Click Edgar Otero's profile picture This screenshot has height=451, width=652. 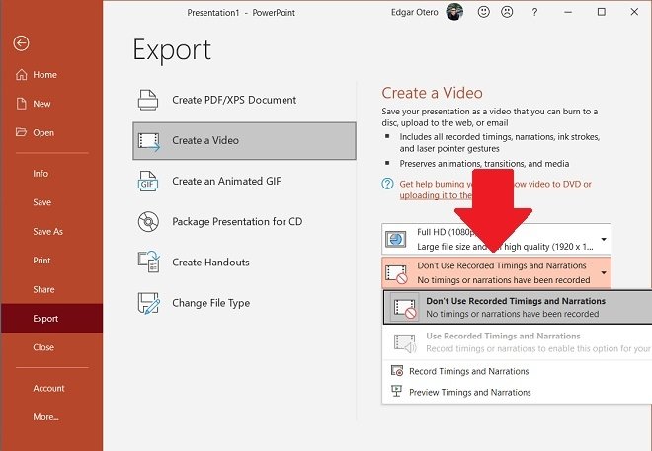[454, 12]
